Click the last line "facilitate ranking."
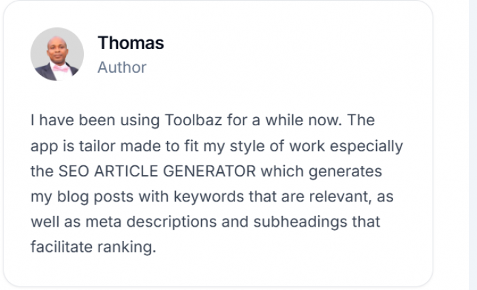The image size is (477, 290). (x=93, y=247)
